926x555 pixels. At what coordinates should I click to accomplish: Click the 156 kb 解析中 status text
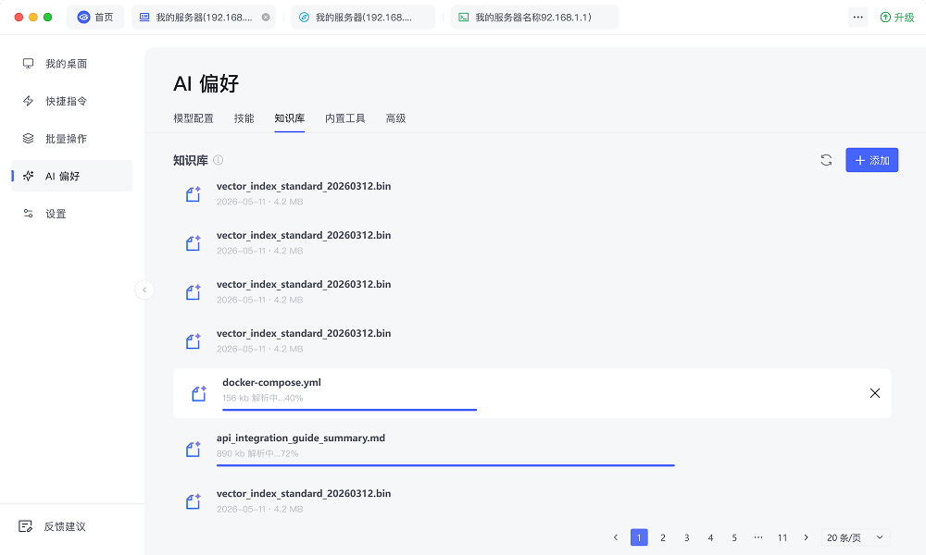click(263, 398)
